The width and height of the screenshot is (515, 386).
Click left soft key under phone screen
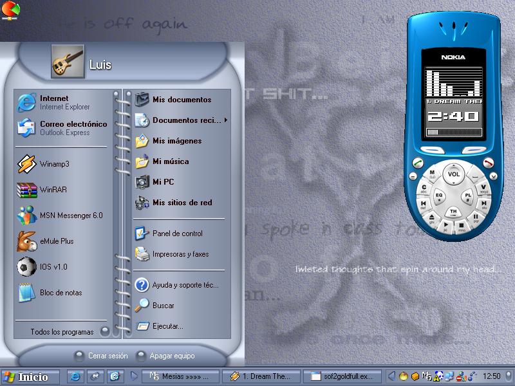pyautogui.click(x=433, y=150)
